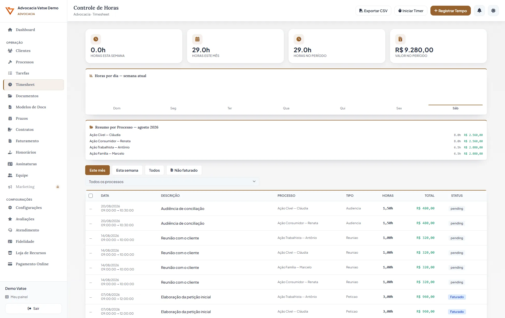Click the Ação Cível — Cláudia summary row
This screenshot has height=318, width=505.
286,135
